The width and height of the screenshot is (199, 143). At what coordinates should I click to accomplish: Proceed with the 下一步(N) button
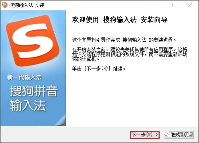(x=145, y=135)
